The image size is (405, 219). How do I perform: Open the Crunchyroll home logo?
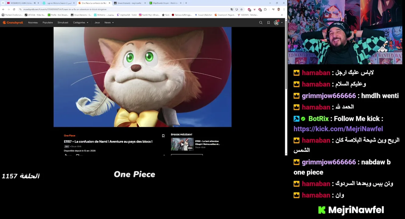(13, 23)
